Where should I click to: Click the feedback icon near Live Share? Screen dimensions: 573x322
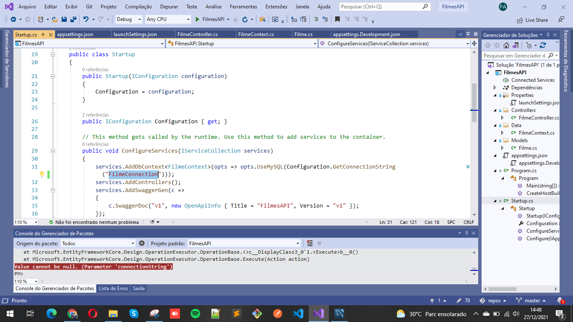[x=561, y=19]
